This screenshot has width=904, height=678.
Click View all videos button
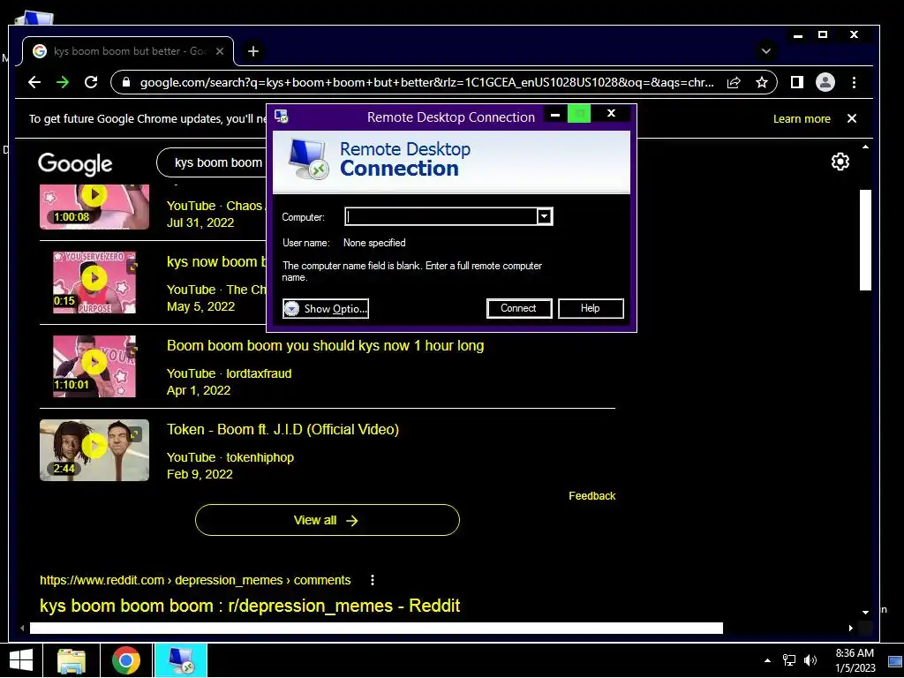click(327, 520)
